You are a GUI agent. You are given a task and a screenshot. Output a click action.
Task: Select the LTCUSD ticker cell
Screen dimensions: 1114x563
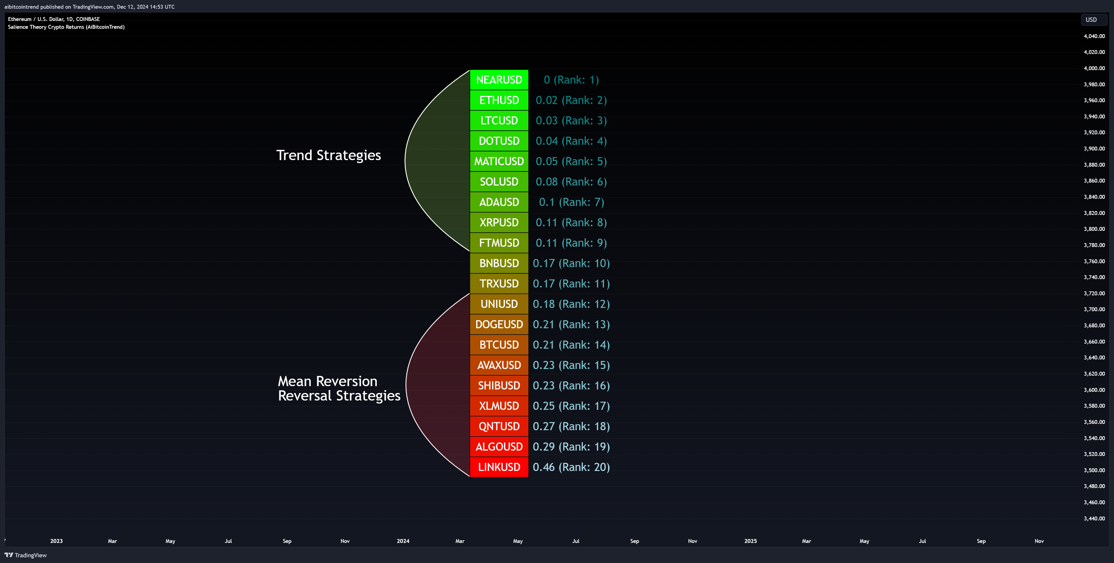499,121
